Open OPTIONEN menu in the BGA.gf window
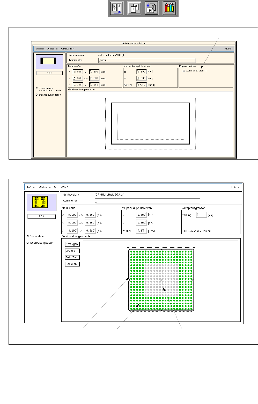 [x=61, y=187]
